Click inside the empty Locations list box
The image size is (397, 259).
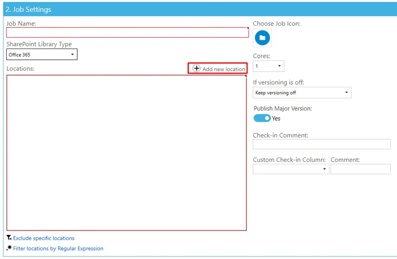(127, 153)
